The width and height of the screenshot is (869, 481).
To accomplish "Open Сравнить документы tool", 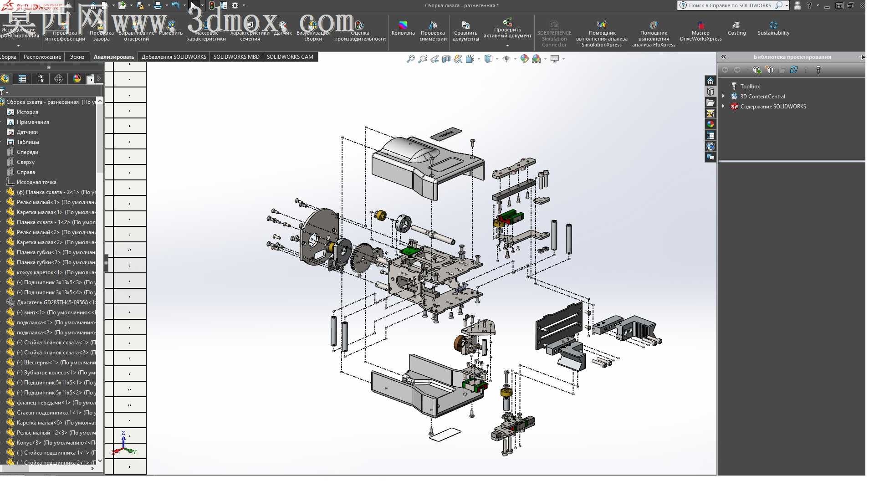I will pyautogui.click(x=465, y=31).
